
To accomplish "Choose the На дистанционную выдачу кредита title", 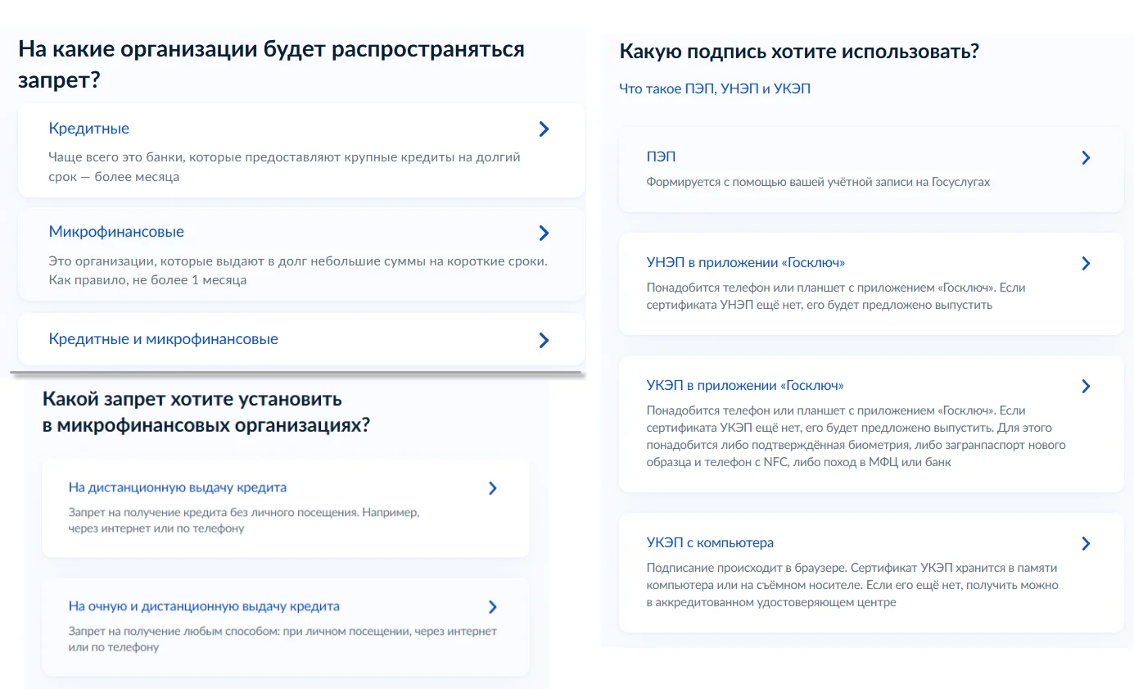I will pyautogui.click(x=177, y=487).
